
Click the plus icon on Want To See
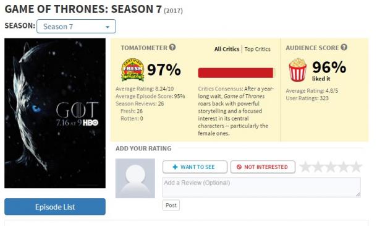pyautogui.click(x=176, y=167)
